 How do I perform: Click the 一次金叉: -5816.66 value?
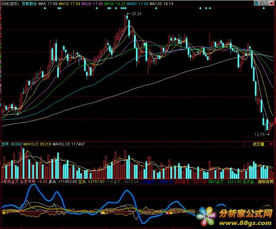pyautogui.click(x=122, y=181)
